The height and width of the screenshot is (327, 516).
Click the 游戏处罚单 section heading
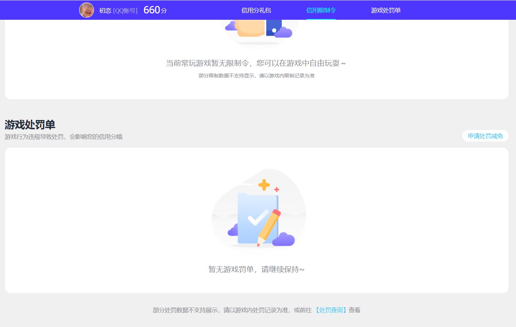click(x=30, y=125)
